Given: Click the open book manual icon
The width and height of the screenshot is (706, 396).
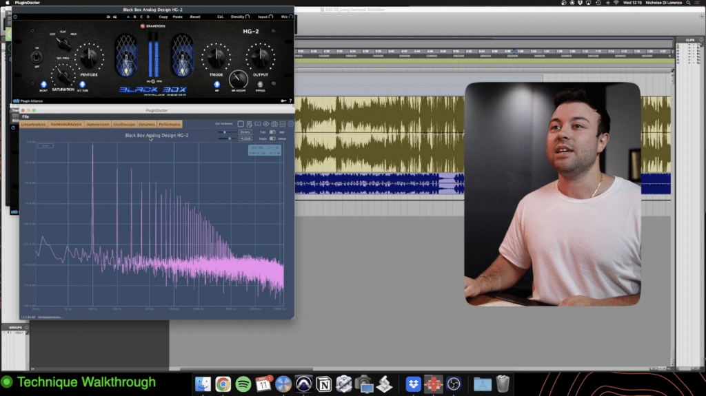Looking at the screenshot, I should 258,124.
